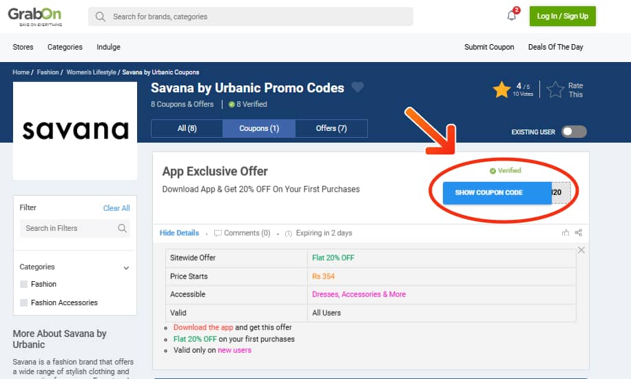
Task: Select the Coupons (1) tab
Action: 259,128
